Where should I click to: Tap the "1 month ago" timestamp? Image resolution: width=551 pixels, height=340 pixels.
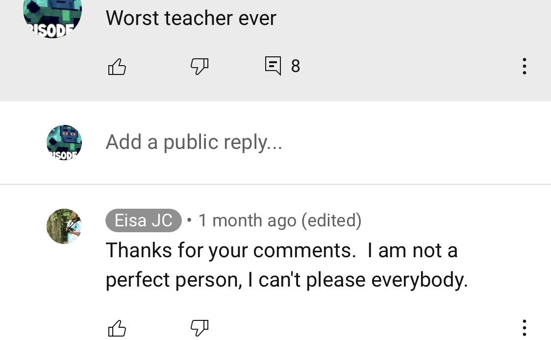[247, 220]
